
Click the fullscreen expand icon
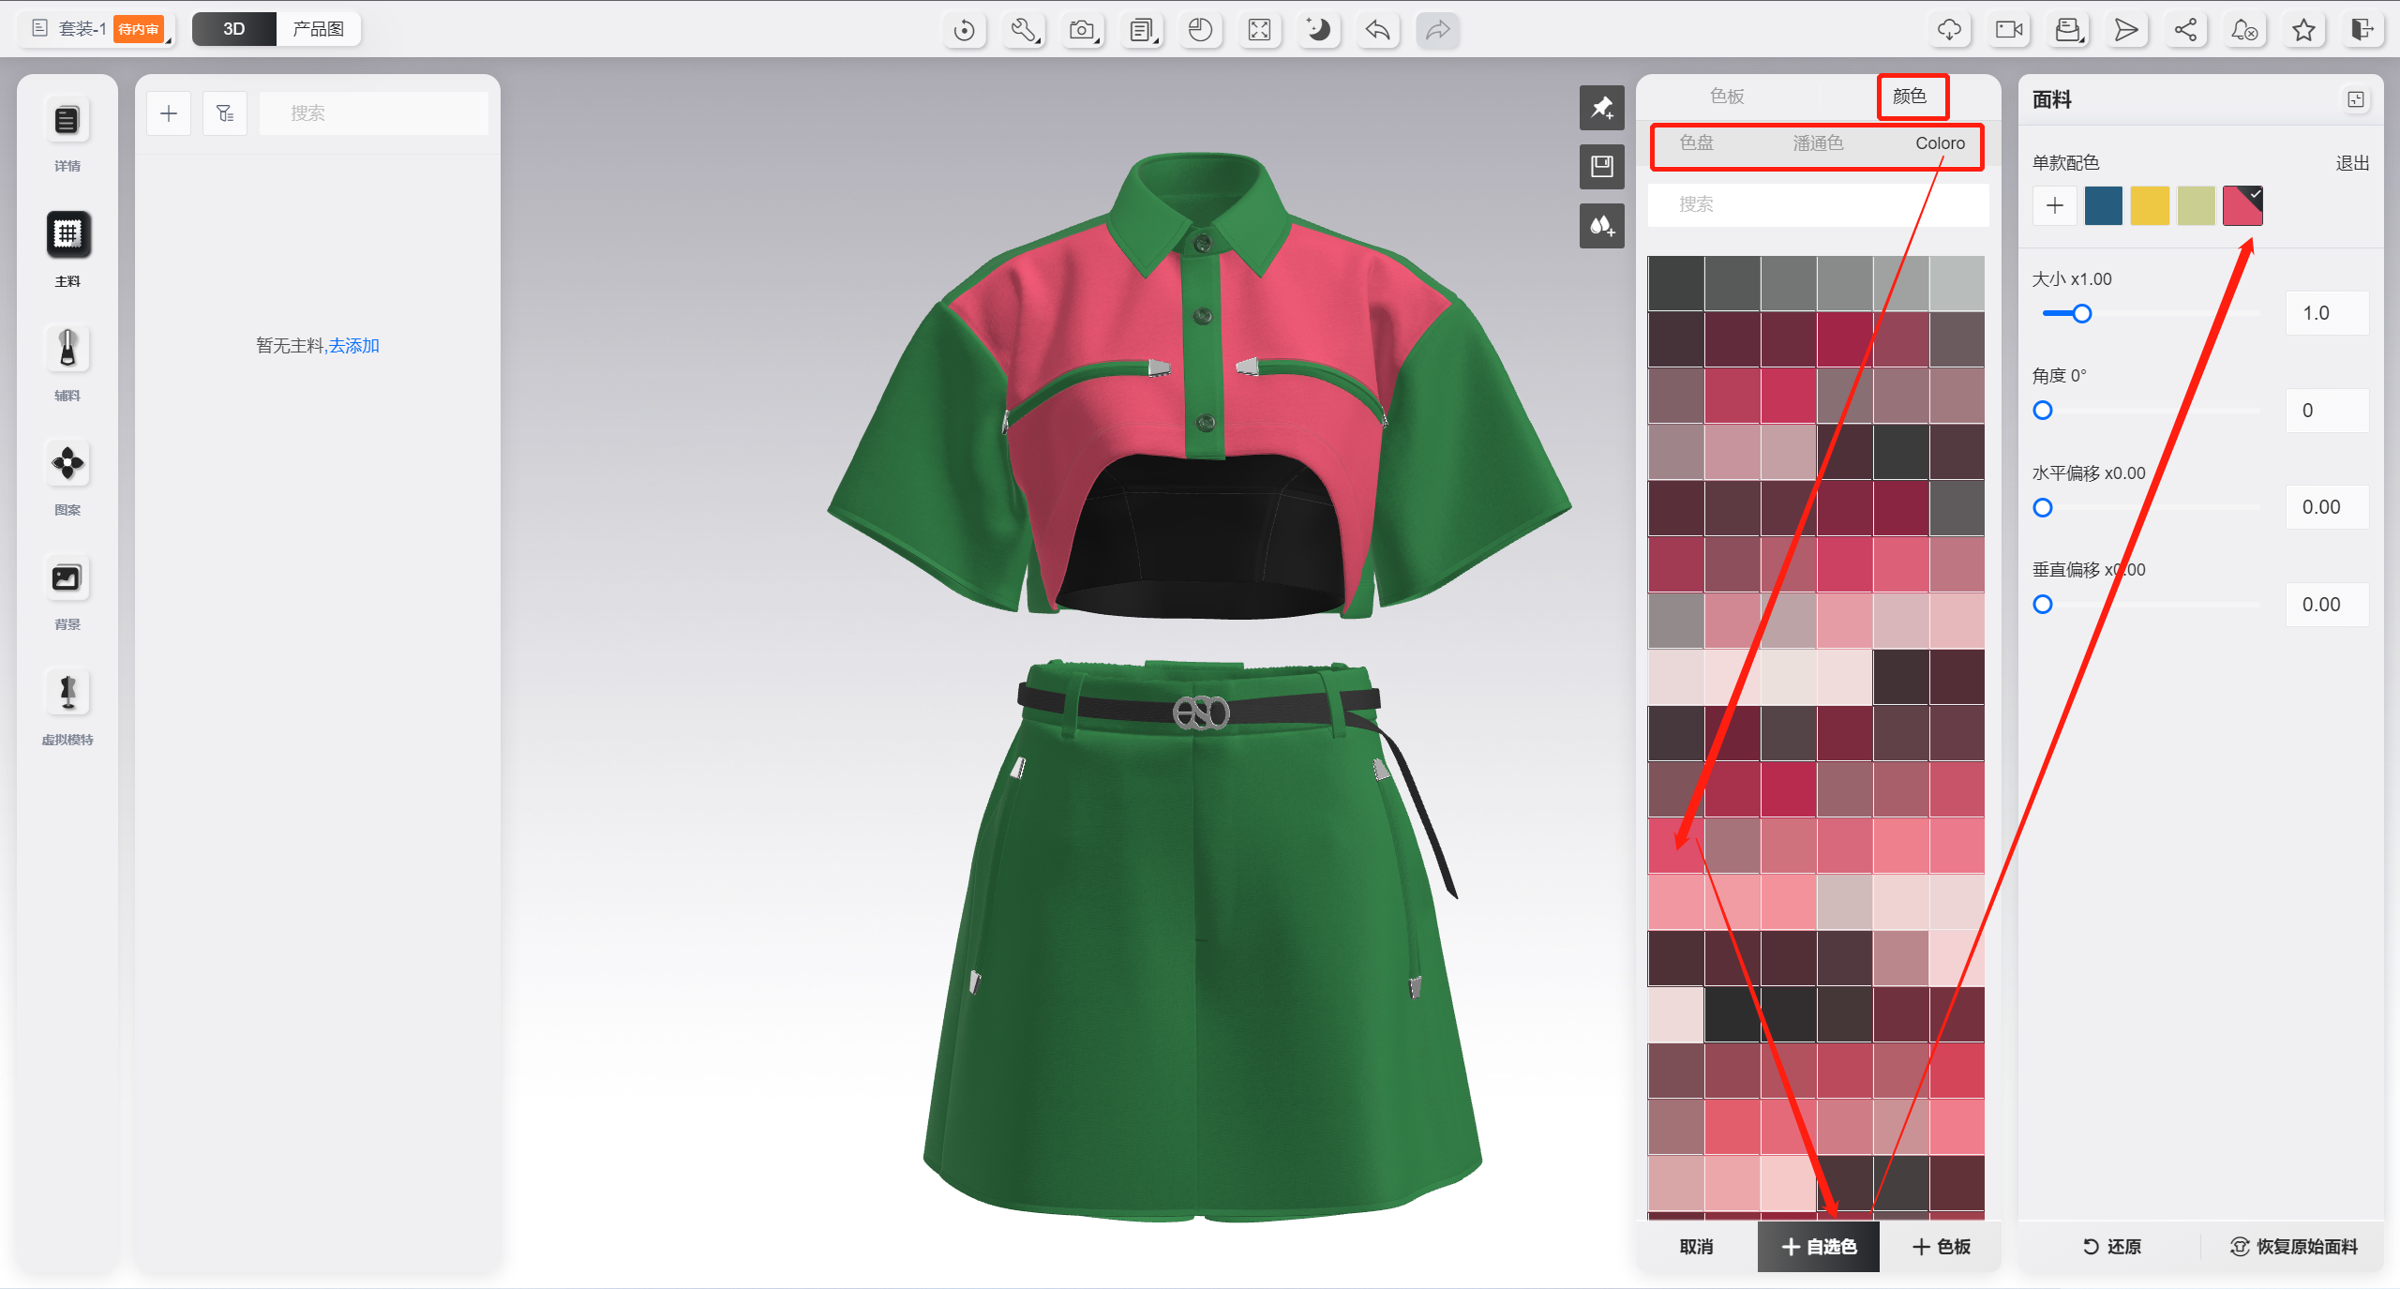click(1259, 30)
